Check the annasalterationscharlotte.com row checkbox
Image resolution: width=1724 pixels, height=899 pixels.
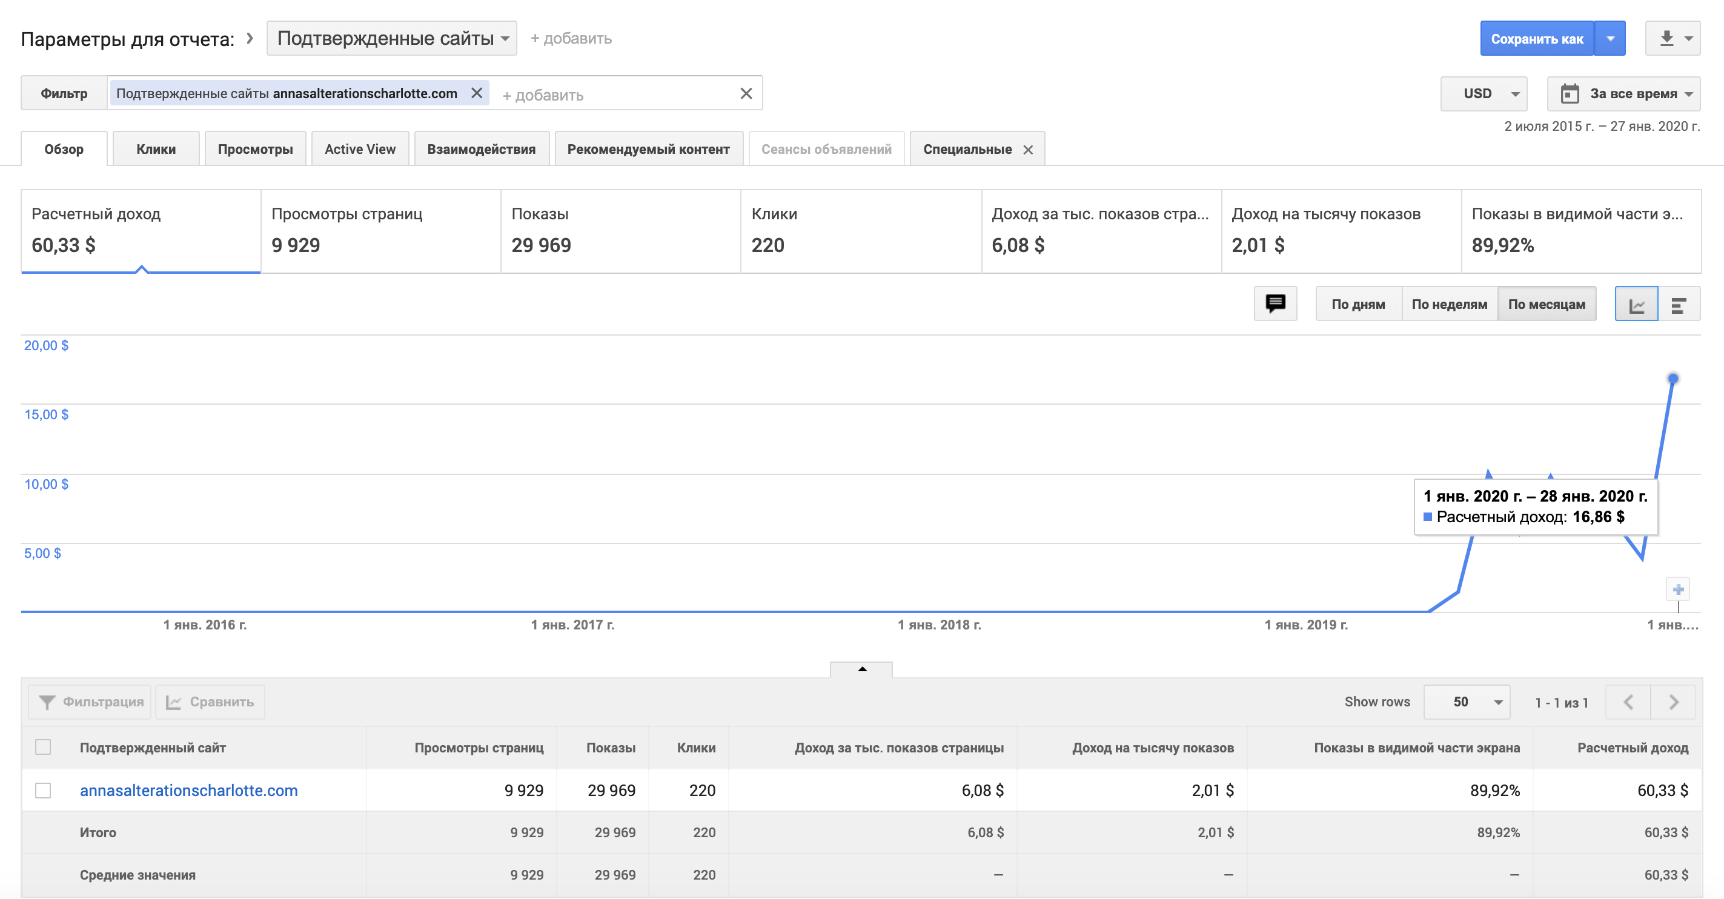[43, 791]
